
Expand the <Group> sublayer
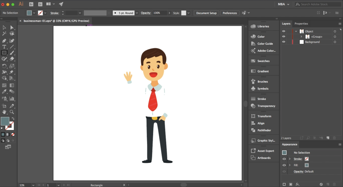point(301,37)
